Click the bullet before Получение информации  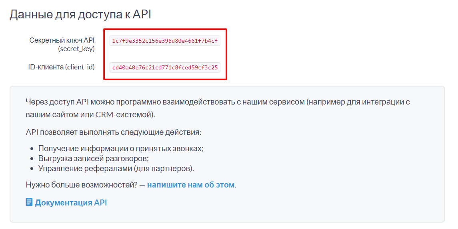click(32, 149)
